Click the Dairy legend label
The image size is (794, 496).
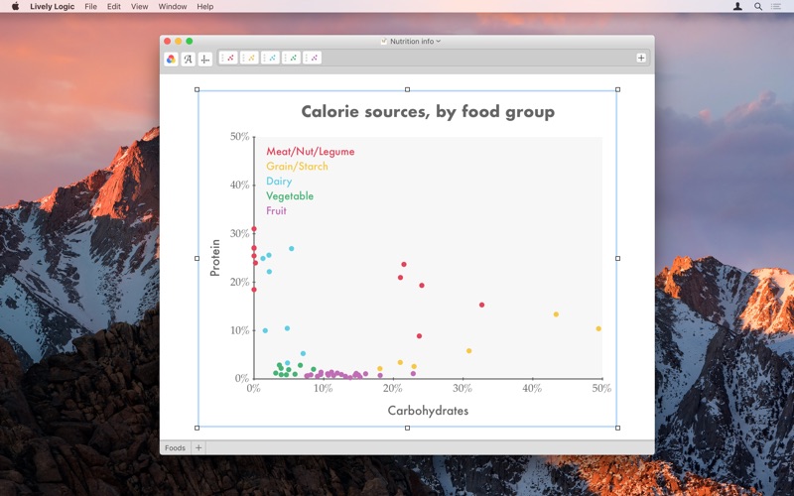pos(279,181)
